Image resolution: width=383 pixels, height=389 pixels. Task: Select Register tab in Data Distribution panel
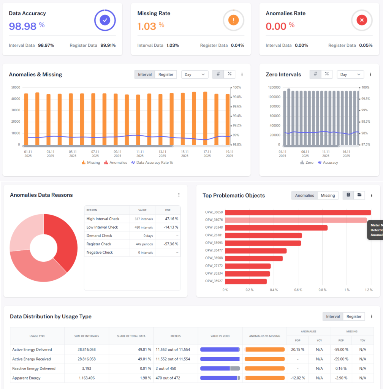(x=354, y=316)
